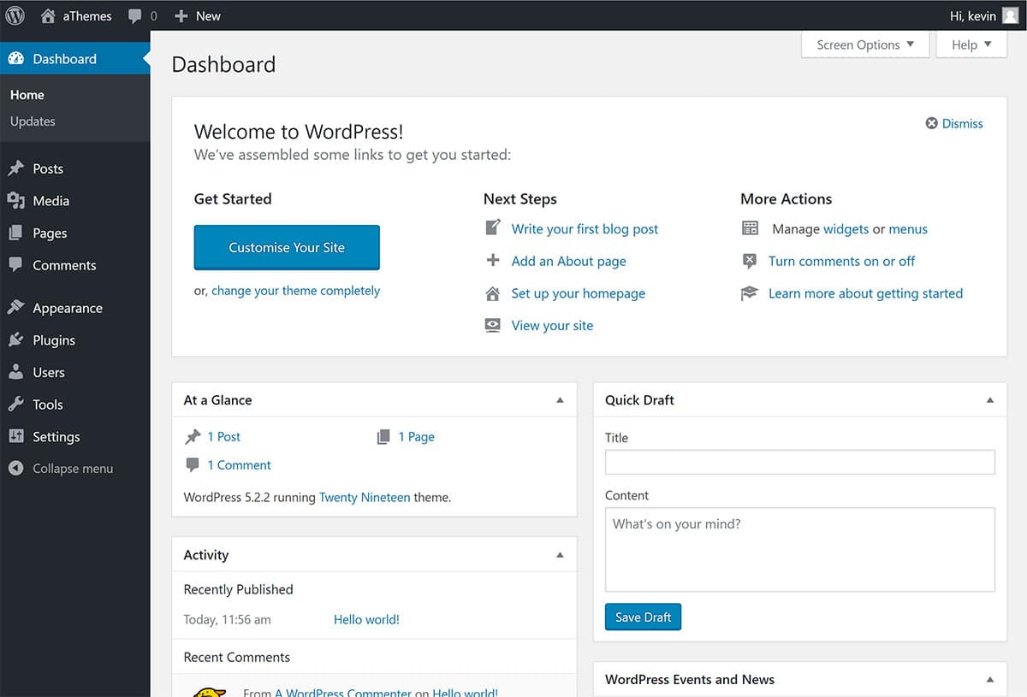This screenshot has width=1027, height=697.
Task: Click the Plugins plug icon
Action: (15, 340)
